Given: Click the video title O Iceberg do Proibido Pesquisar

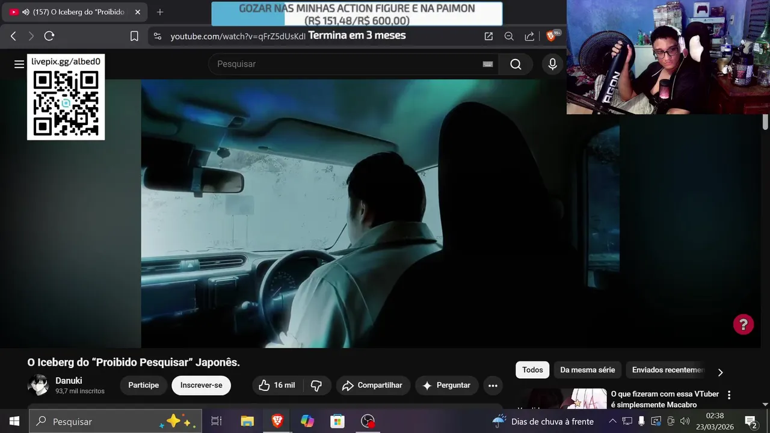Looking at the screenshot, I should pos(134,362).
